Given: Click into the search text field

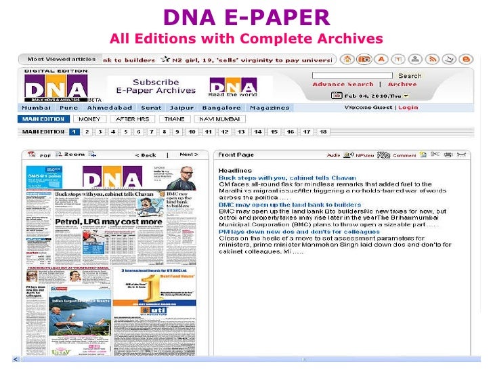Looking at the screenshot, I should pos(352,75).
